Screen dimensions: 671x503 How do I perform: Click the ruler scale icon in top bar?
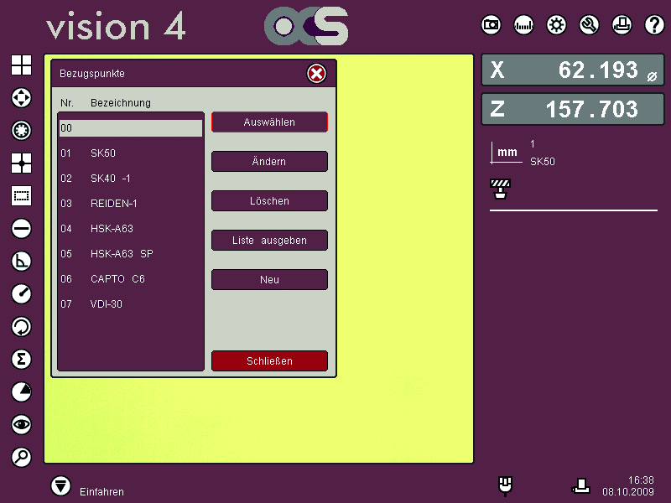(523, 25)
